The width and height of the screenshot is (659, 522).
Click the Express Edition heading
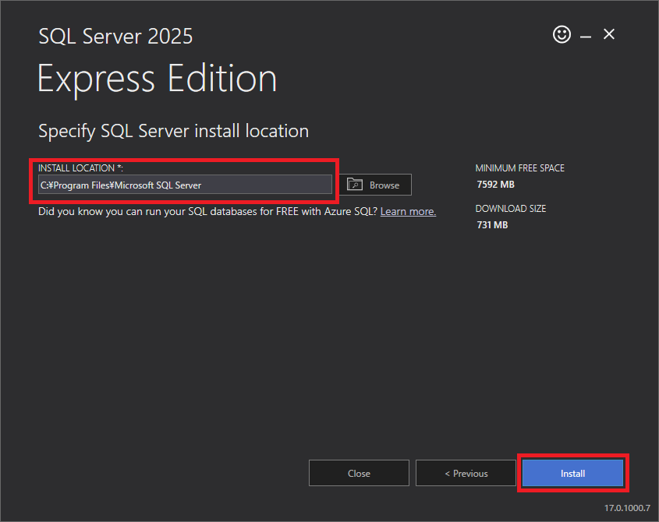point(157,79)
